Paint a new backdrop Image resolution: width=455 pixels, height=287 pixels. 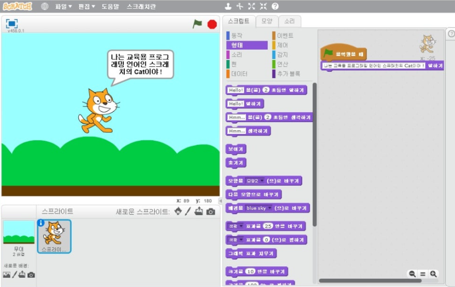click(14, 274)
